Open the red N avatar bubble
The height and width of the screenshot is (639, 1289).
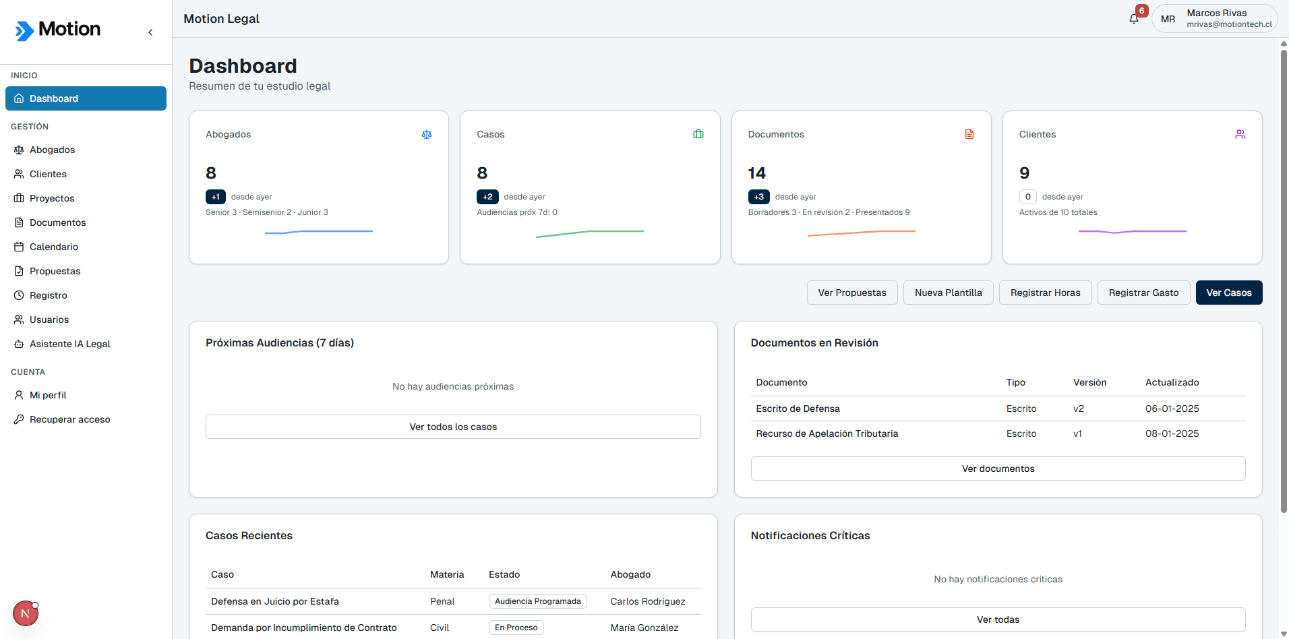[x=26, y=613]
